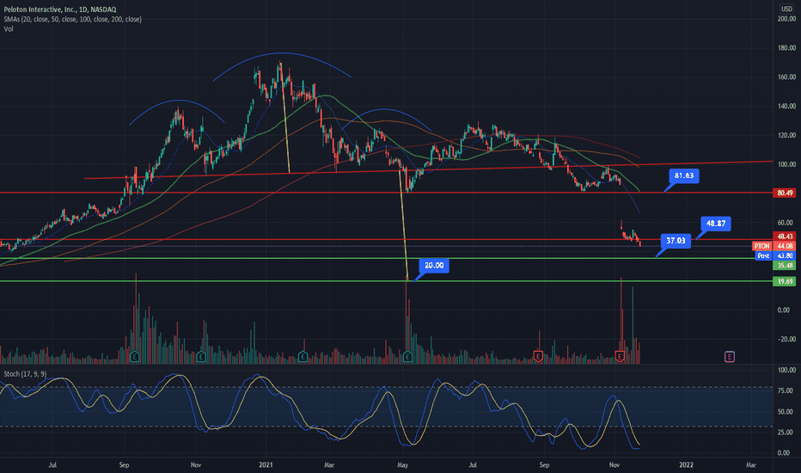Click the 2021 time axis label
801x473 pixels.
(x=266, y=464)
